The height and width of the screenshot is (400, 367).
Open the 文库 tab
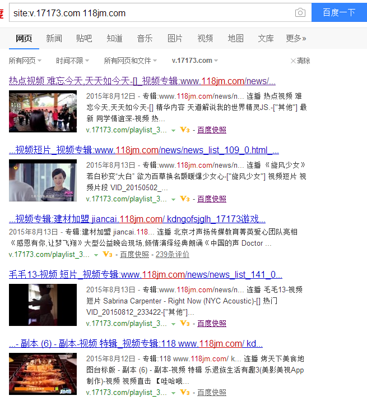[x=266, y=39]
